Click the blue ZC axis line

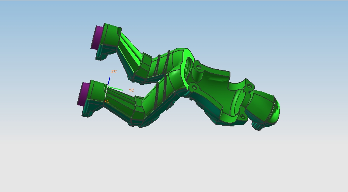click(x=109, y=81)
